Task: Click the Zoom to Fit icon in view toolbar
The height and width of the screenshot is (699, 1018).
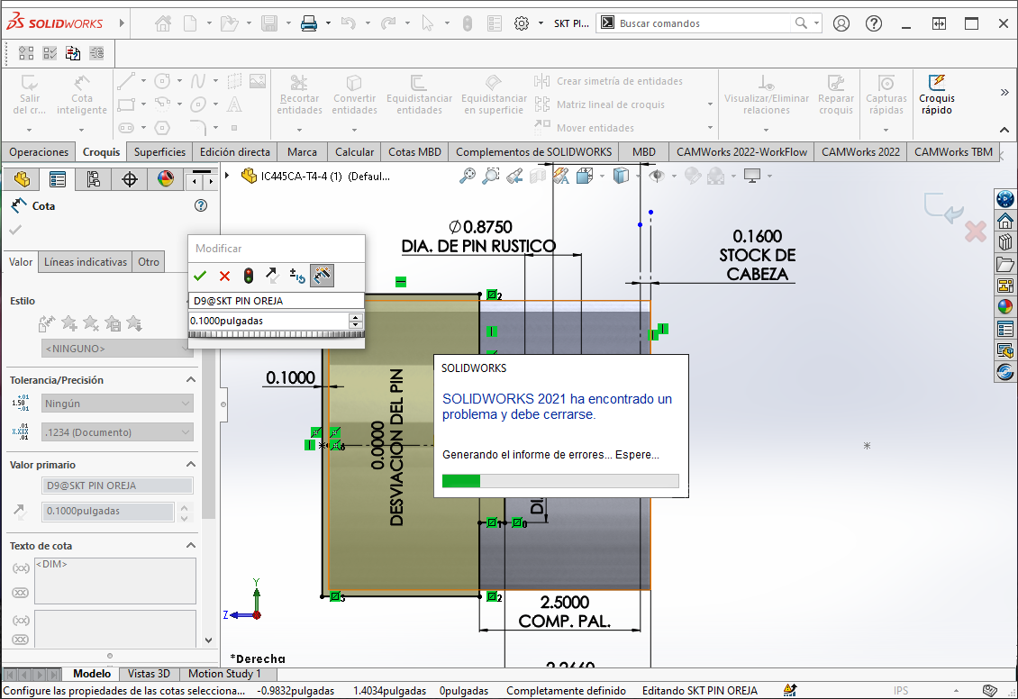Action: coord(468,176)
